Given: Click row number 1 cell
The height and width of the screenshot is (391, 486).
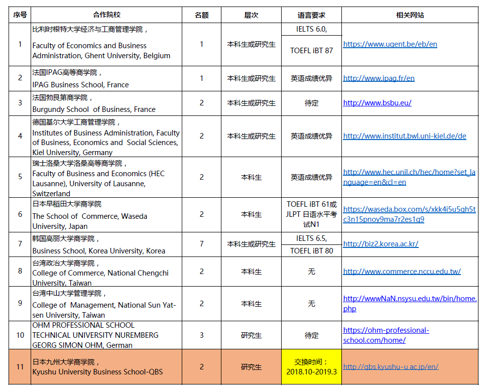Looking at the screenshot, I should [20, 44].
